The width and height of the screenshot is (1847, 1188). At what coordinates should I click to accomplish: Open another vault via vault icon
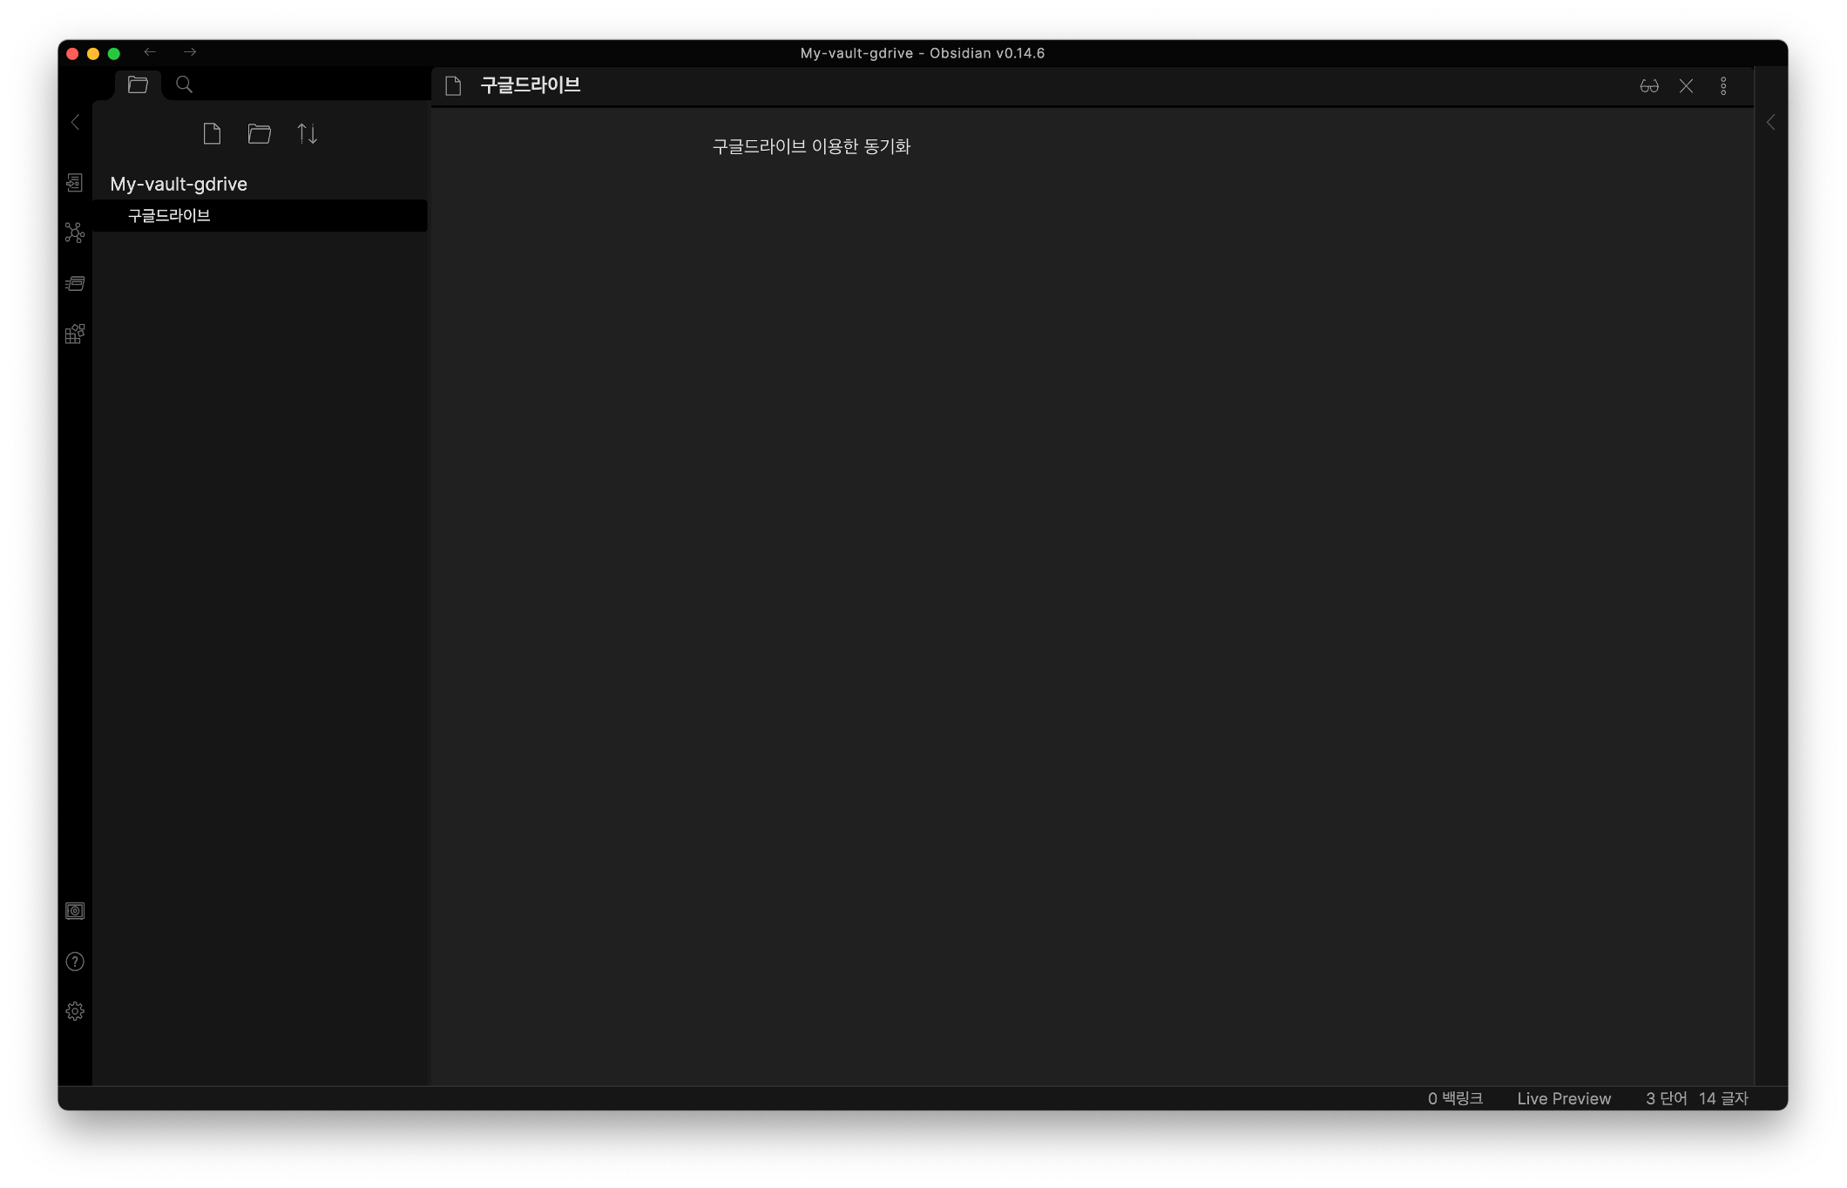(75, 911)
